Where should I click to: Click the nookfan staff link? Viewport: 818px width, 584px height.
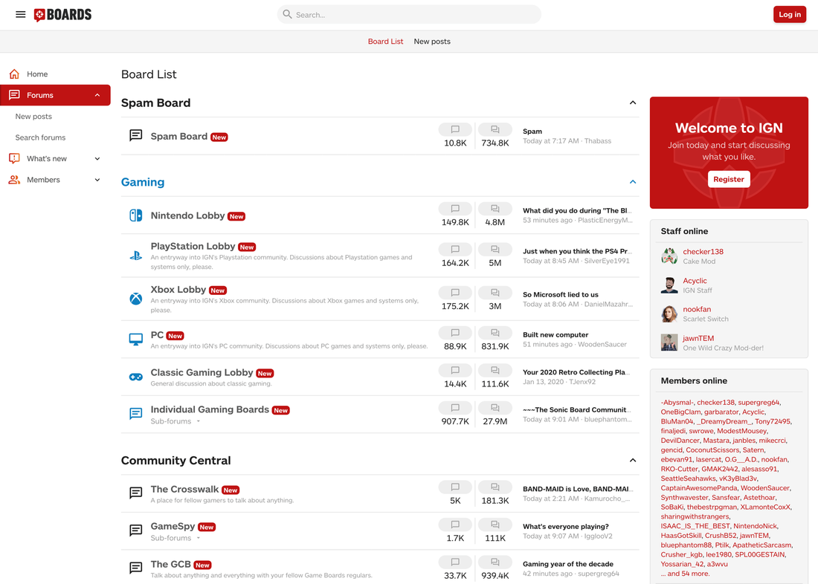(x=699, y=309)
